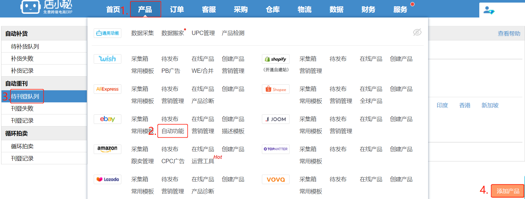
Task: Open Wish WE/合并 entry
Action: [x=203, y=71]
